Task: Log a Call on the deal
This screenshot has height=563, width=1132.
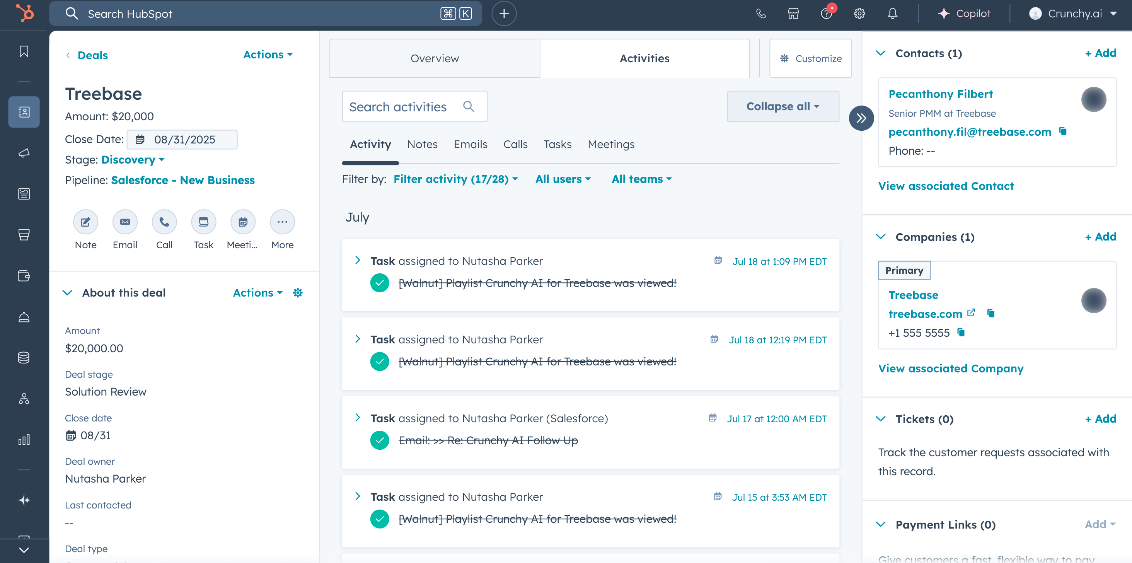Action: (164, 222)
